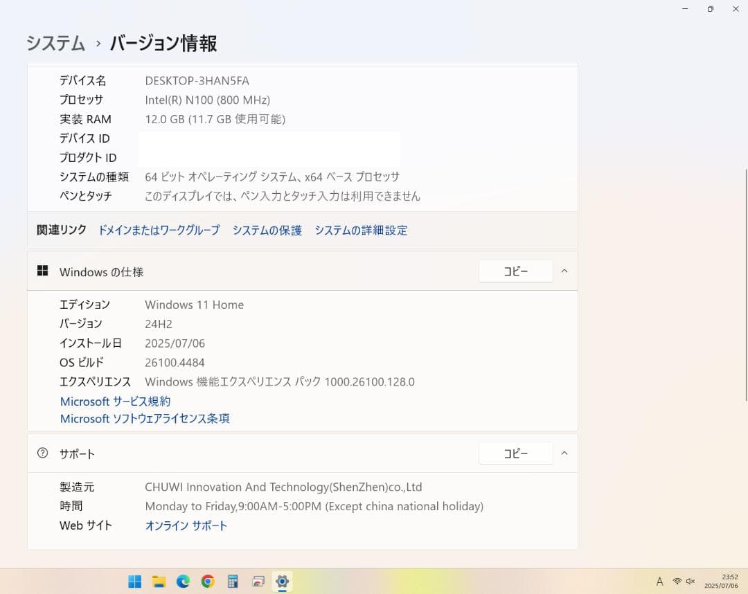This screenshot has width=748, height=594.
Task: Collapse the サポート section
Action: pos(564,453)
